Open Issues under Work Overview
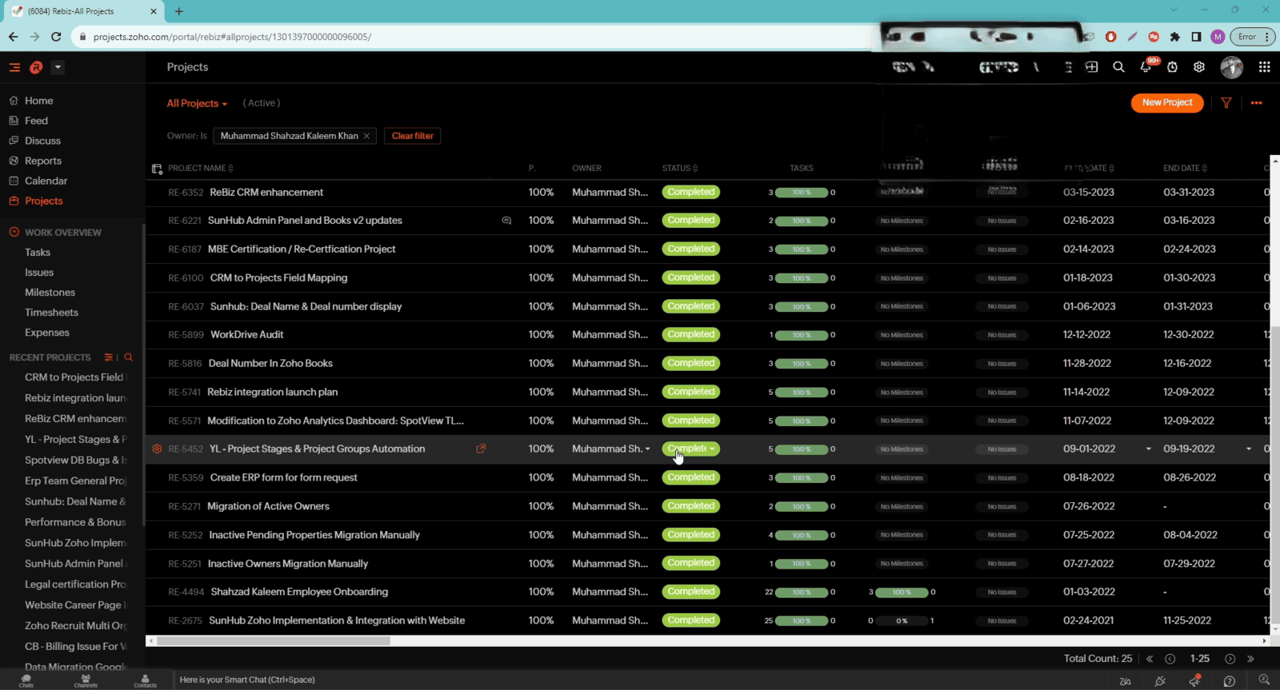Image resolution: width=1280 pixels, height=690 pixels. click(39, 272)
